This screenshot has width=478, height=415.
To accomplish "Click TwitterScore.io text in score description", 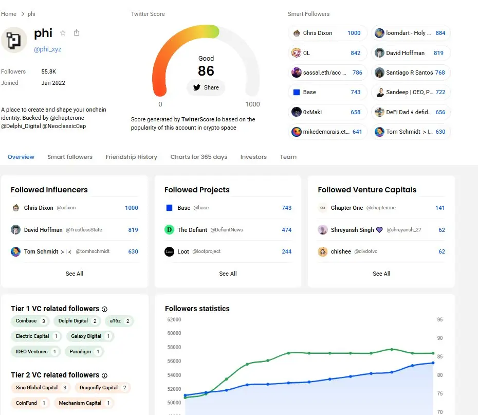I will pyautogui.click(x=201, y=119).
